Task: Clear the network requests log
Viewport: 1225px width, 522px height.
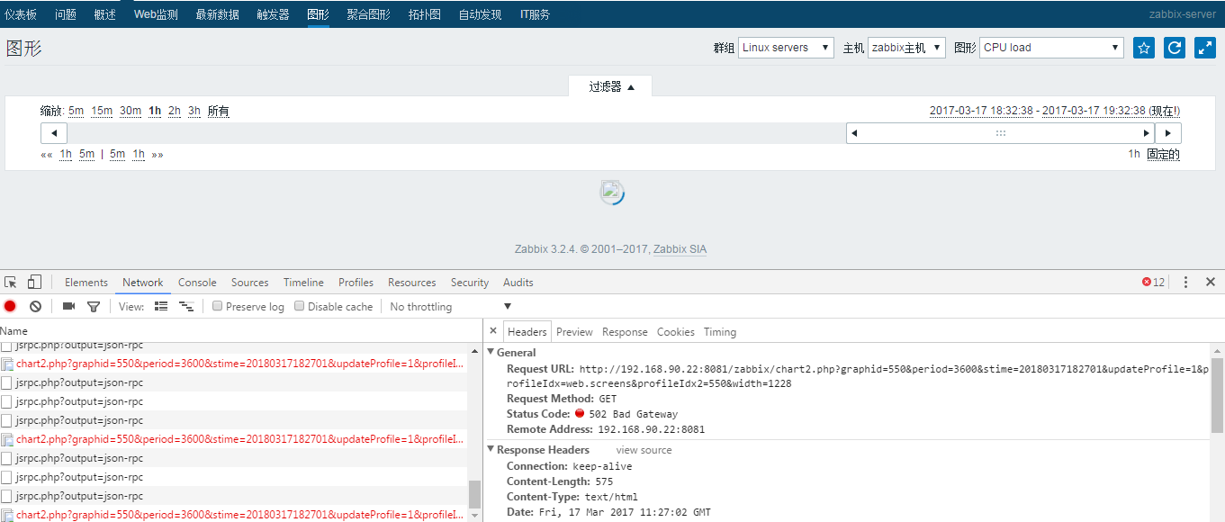Action: pyautogui.click(x=34, y=306)
